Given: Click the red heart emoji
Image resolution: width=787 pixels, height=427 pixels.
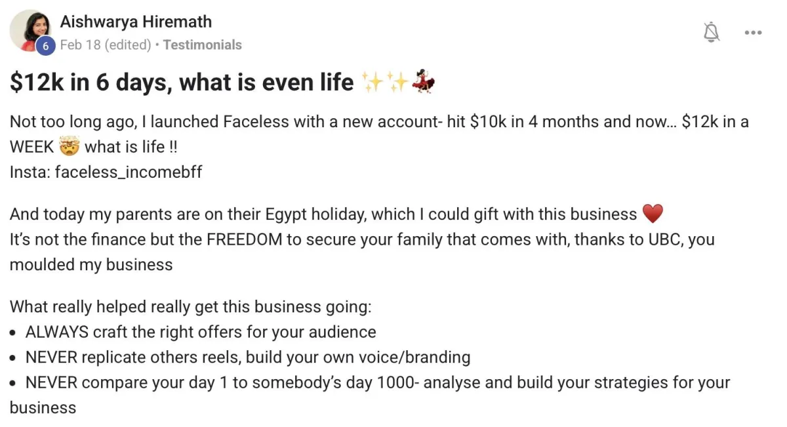Looking at the screenshot, I should point(653,214).
